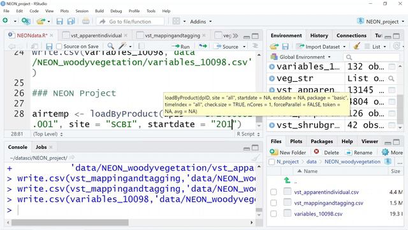Screen dimensions: 408x230
Task: Close the NEONdata.R tab
Action: click(x=52, y=36)
